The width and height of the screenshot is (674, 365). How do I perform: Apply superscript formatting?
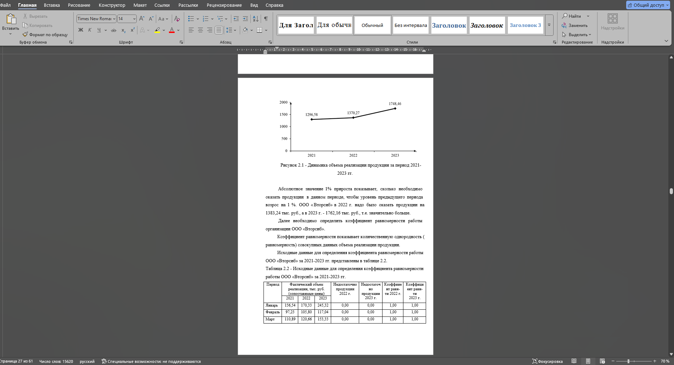click(132, 30)
